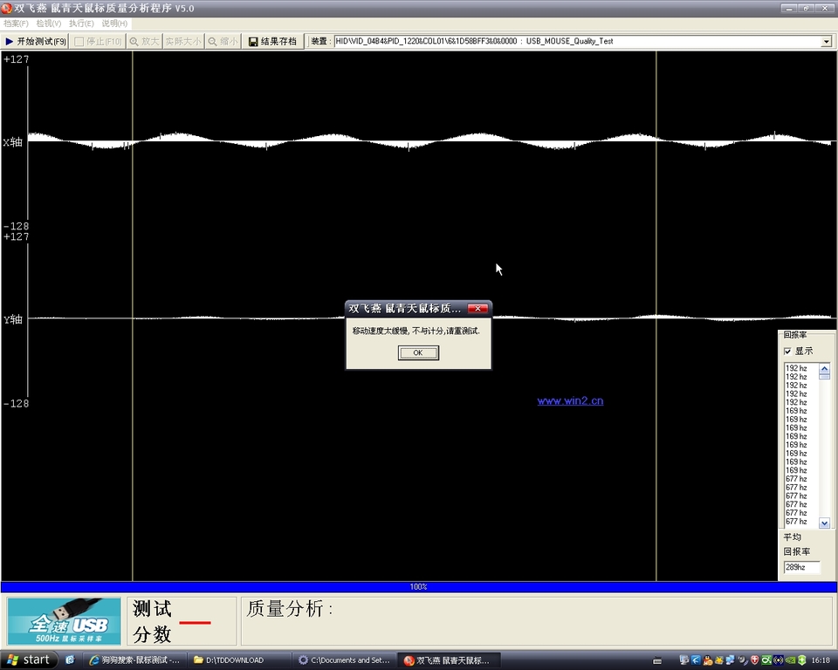Uncheck the 显示 report rate checkbox
This screenshot has width=838, height=670.
tap(787, 351)
